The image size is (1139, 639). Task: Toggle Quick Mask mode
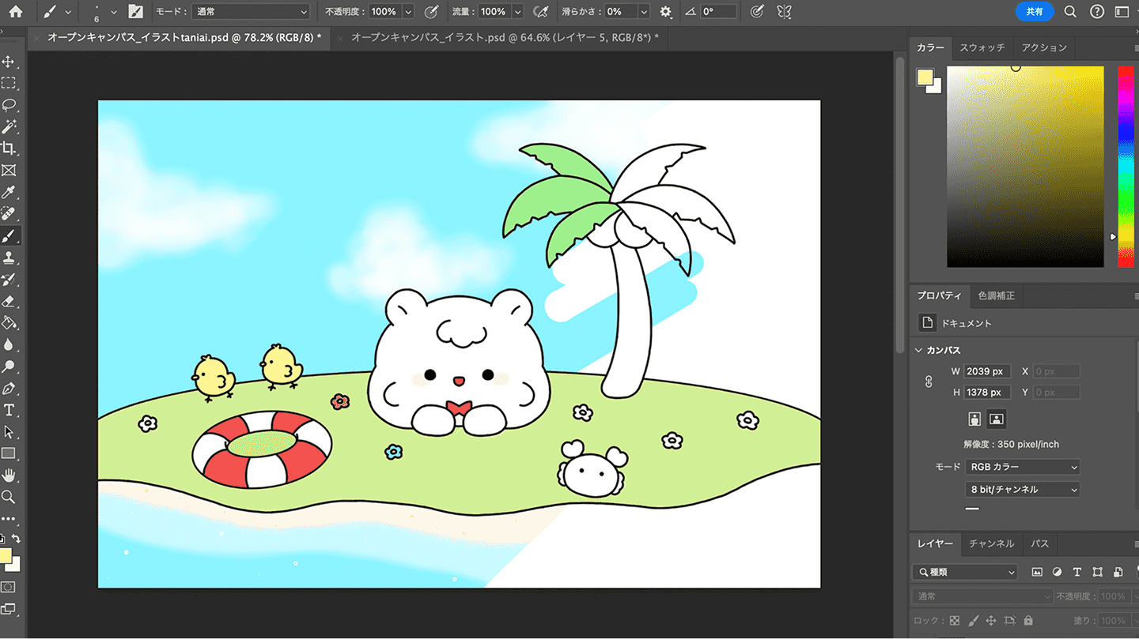9,587
